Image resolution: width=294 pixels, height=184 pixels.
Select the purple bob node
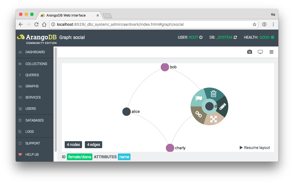coord(165,67)
